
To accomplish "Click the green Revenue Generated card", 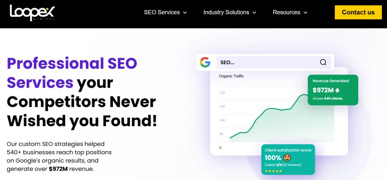I will click(333, 90).
